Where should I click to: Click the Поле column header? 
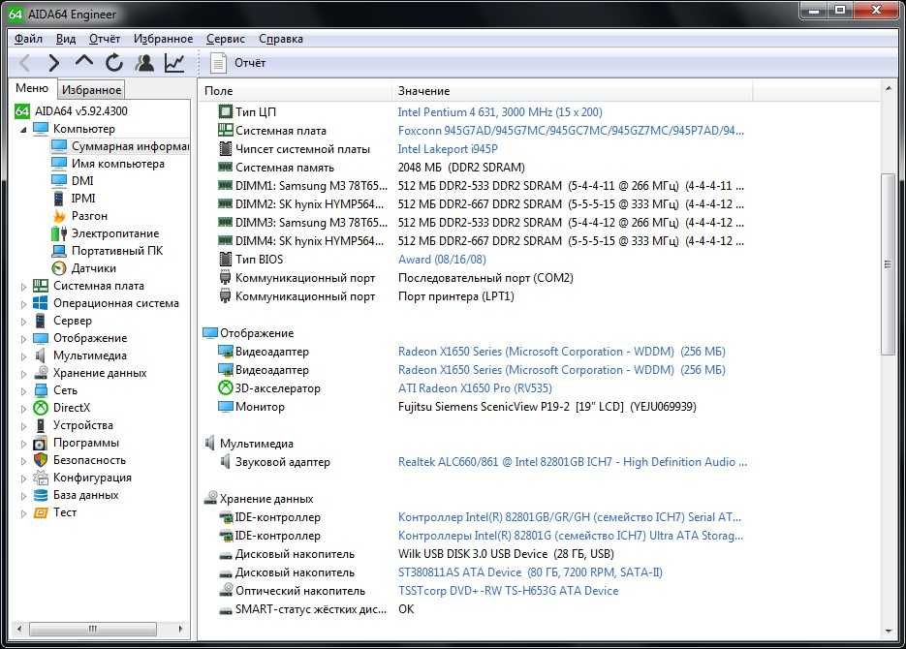[296, 91]
